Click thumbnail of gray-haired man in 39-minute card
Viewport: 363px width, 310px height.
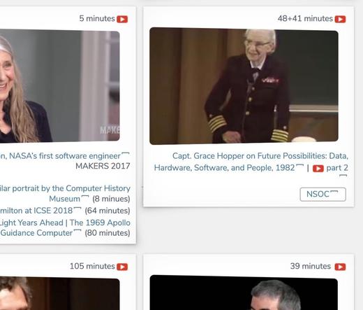pos(244,293)
